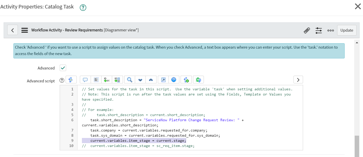The width and height of the screenshot is (363, 157).
Task: Uncheck the Advanced checkbox
Action: coord(63,68)
